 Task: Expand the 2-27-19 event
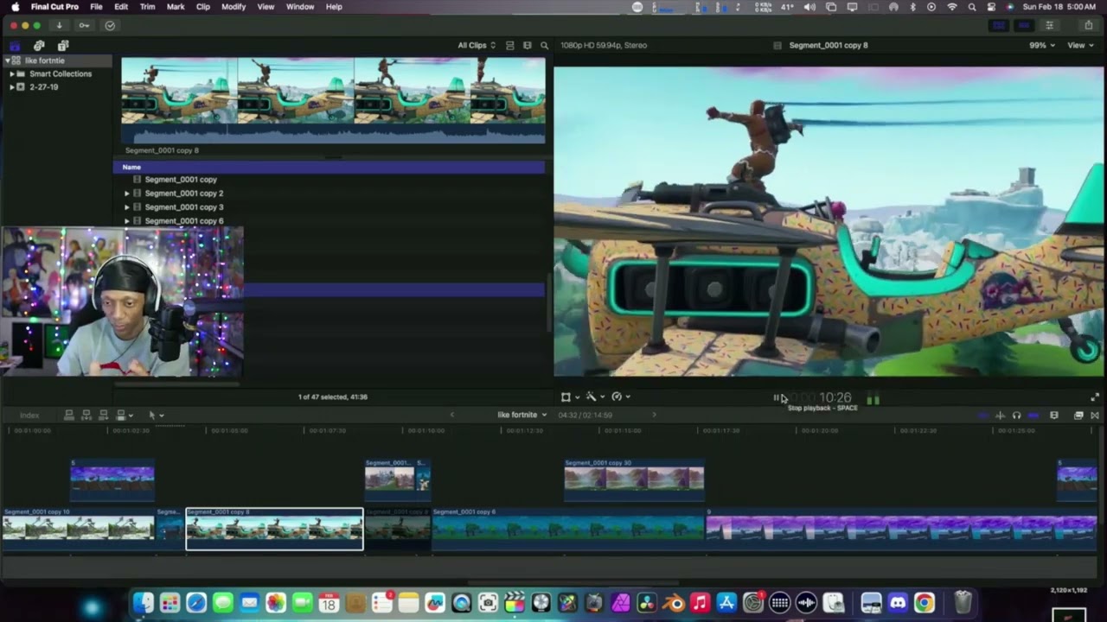pyautogui.click(x=12, y=87)
